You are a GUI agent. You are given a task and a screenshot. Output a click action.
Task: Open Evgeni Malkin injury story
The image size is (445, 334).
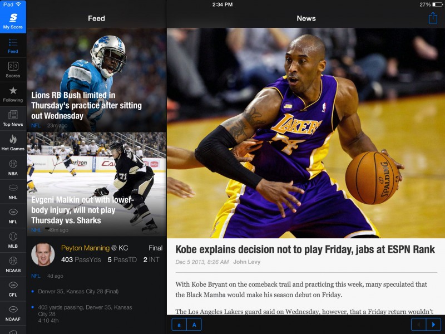96,184
